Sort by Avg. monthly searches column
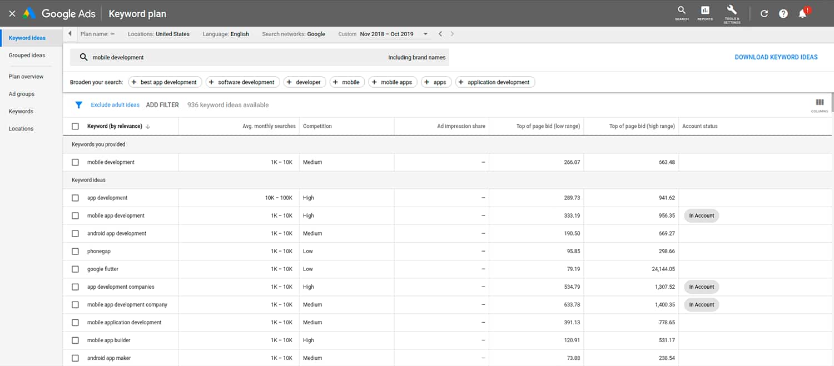 click(269, 126)
